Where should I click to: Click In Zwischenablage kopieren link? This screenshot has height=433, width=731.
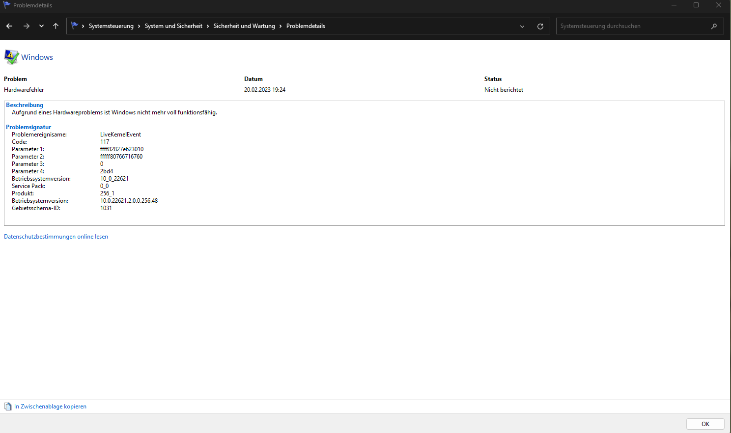50,406
